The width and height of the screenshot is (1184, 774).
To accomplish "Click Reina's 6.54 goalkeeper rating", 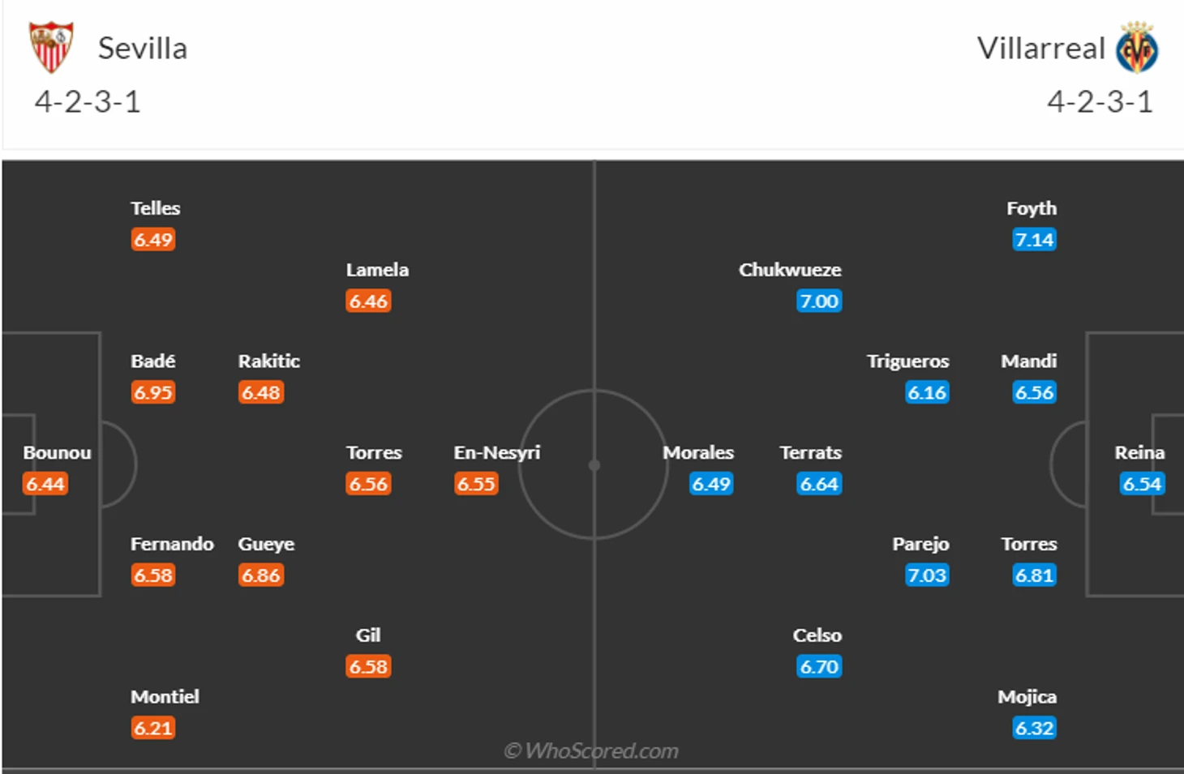I will (x=1142, y=485).
